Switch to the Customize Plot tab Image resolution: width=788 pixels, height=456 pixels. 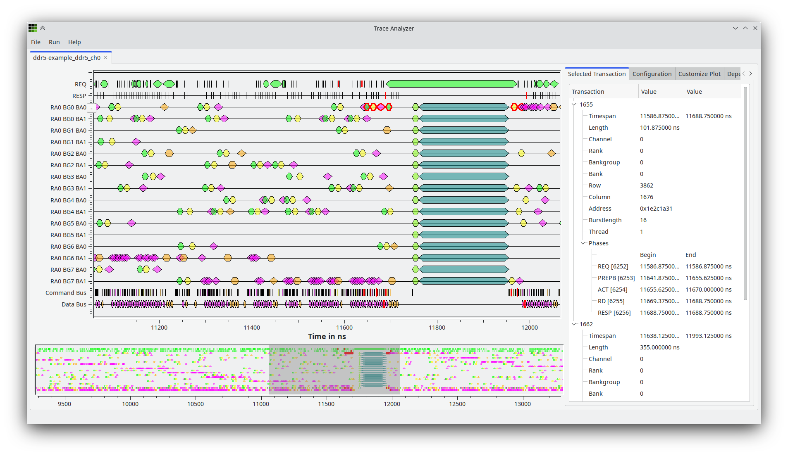(x=699, y=74)
